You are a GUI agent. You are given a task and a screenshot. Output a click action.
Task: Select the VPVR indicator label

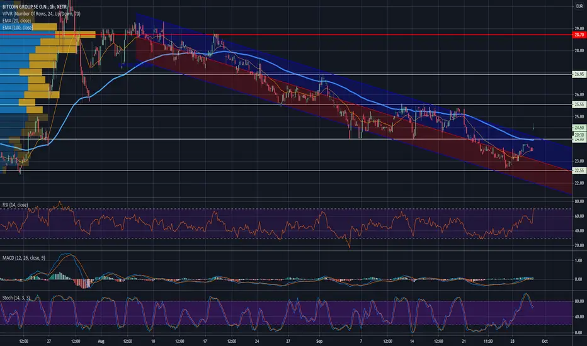coord(41,14)
